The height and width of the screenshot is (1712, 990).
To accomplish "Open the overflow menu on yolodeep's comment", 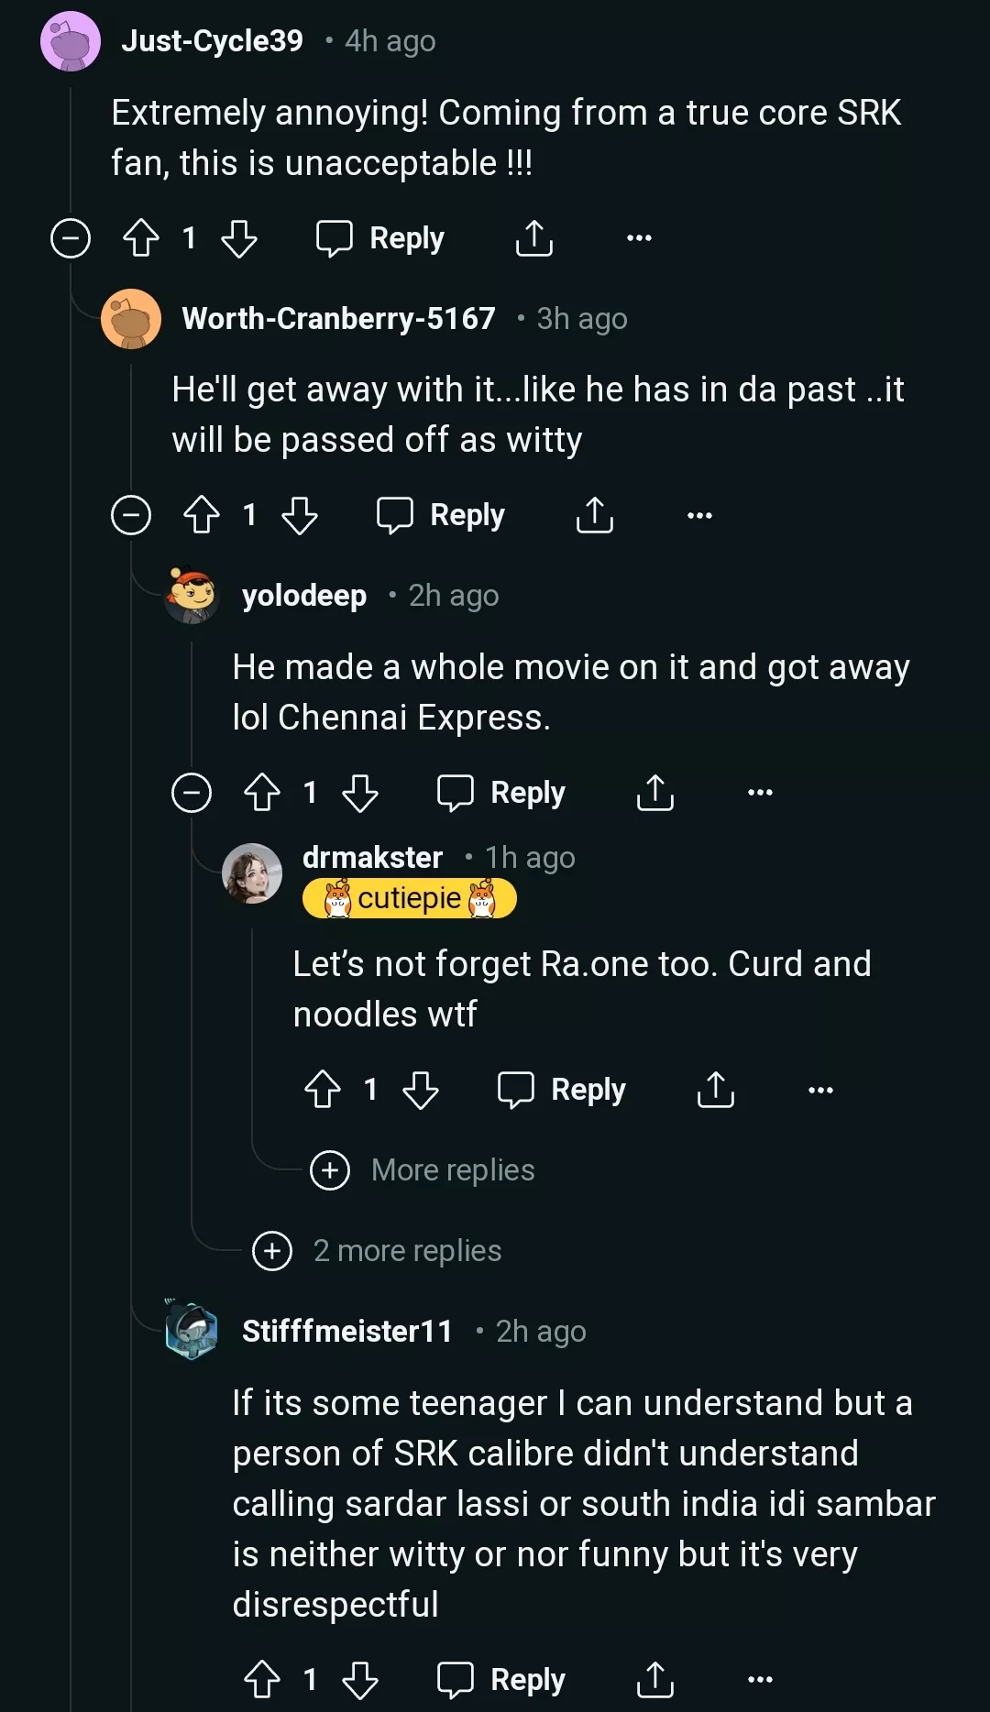I will point(759,793).
